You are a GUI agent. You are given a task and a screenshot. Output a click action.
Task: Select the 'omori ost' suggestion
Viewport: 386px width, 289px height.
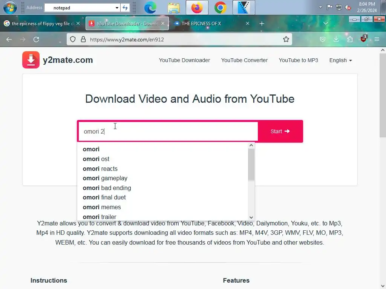click(x=162, y=159)
